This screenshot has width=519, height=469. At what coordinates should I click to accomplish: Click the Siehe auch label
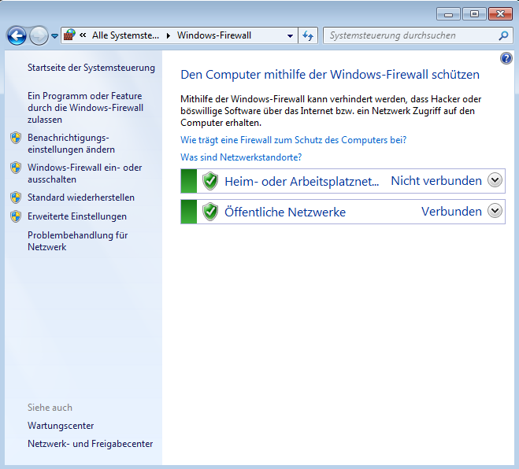click(x=50, y=408)
